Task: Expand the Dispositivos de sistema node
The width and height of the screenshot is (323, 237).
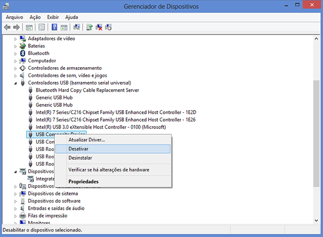Action: (x=16, y=194)
